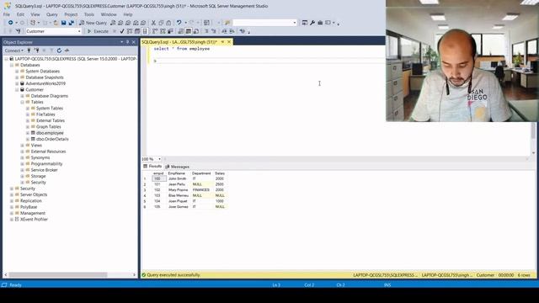The width and height of the screenshot is (539, 303).
Task: Collapse the Databases node
Action: pos(12,65)
